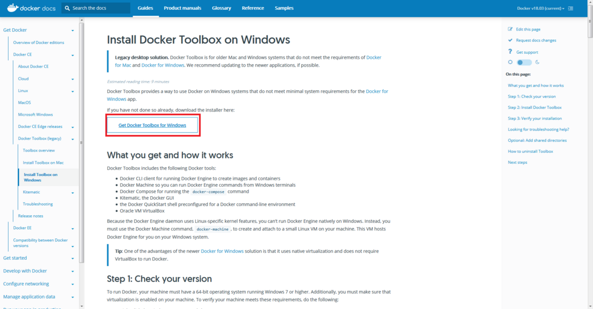
Task: Open Get support link
Action: point(527,52)
